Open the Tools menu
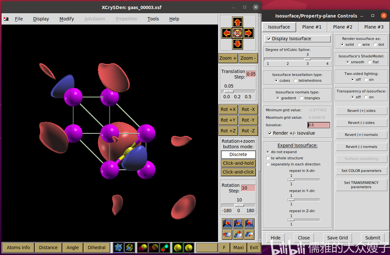390x255 pixels. [153, 19]
